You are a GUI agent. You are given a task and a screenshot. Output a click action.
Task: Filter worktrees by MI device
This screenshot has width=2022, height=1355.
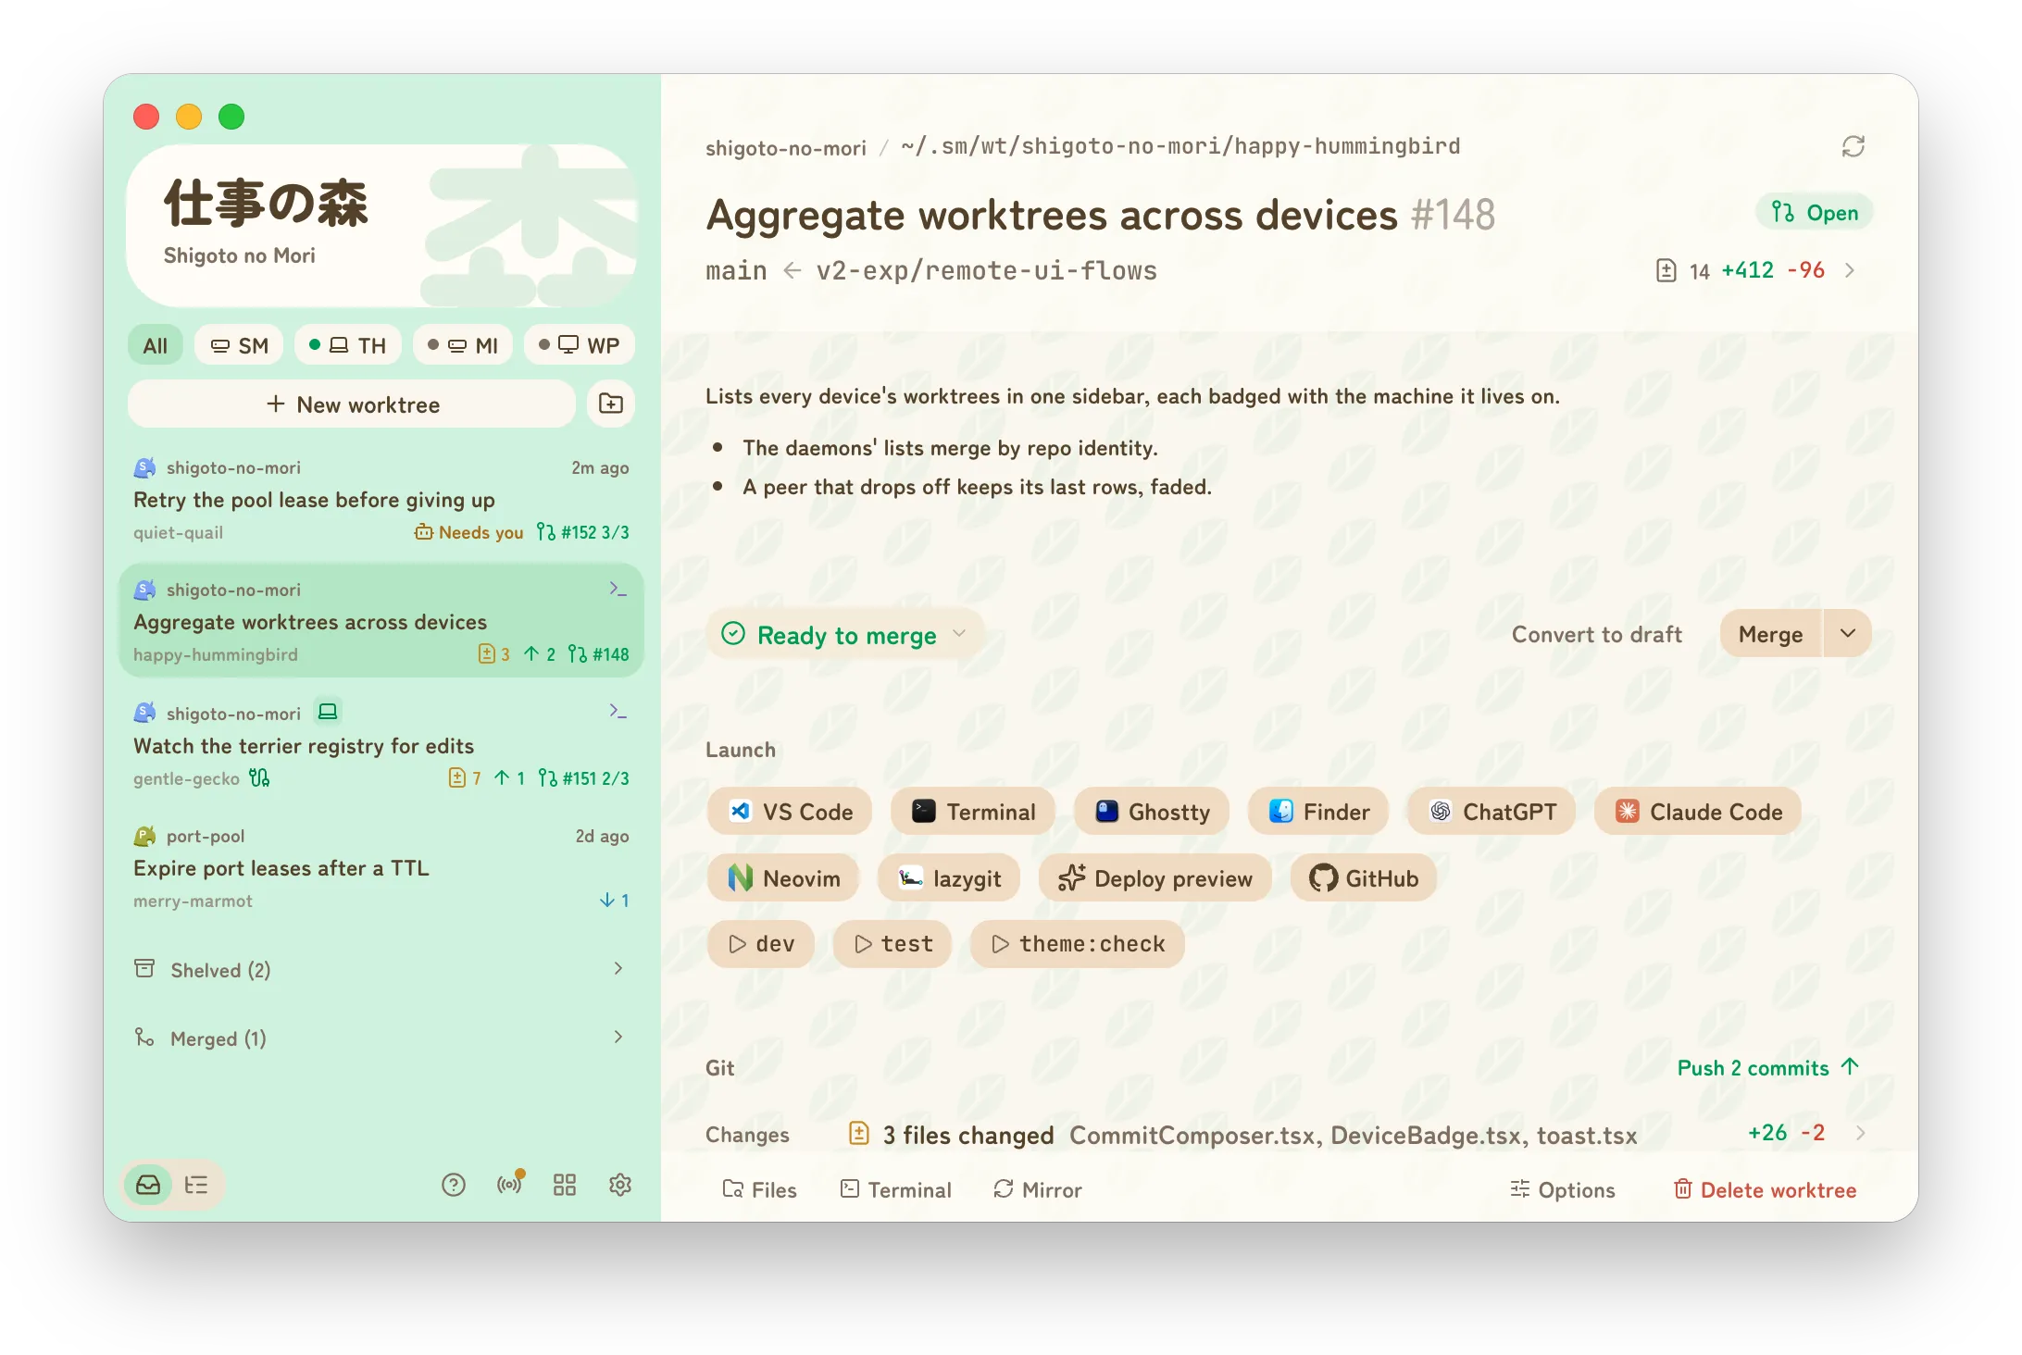tap(463, 345)
